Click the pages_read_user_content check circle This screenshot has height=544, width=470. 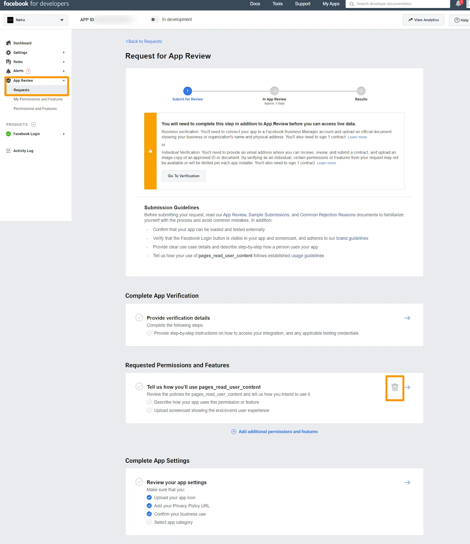(x=139, y=387)
